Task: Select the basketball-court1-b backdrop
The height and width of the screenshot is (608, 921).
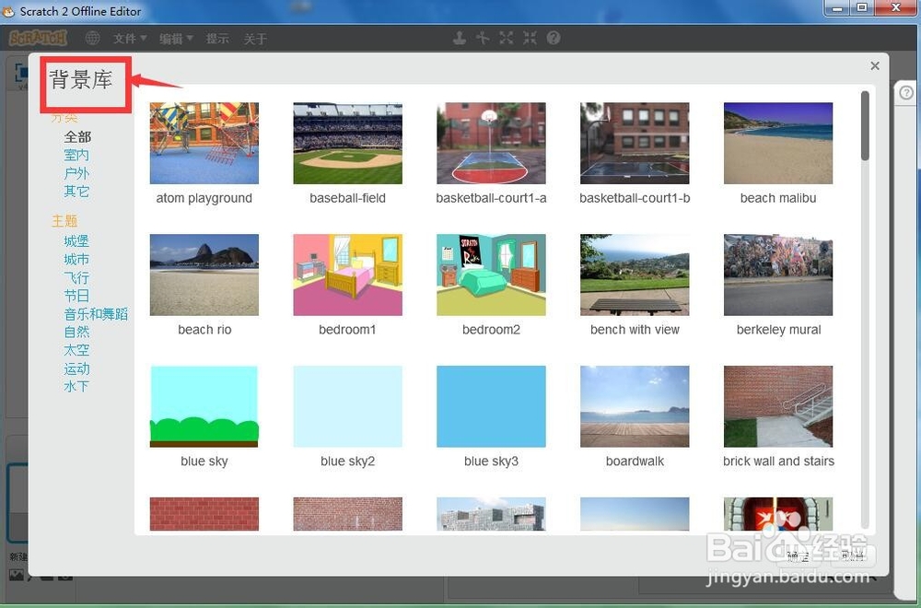Action: pos(635,144)
